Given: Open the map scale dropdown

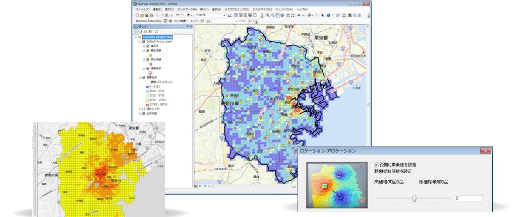Looking at the screenshot, I should [x=224, y=16].
